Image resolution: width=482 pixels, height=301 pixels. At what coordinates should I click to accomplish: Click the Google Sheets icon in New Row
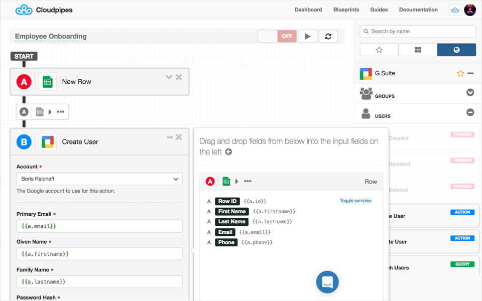point(48,82)
